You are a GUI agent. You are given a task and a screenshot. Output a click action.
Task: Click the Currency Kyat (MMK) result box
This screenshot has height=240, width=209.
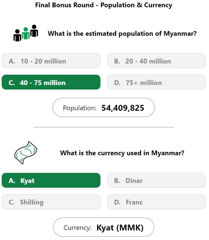(x=104, y=227)
